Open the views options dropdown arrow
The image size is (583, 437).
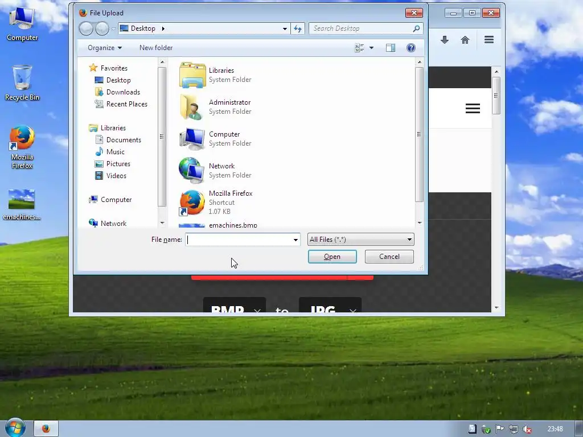pos(371,48)
